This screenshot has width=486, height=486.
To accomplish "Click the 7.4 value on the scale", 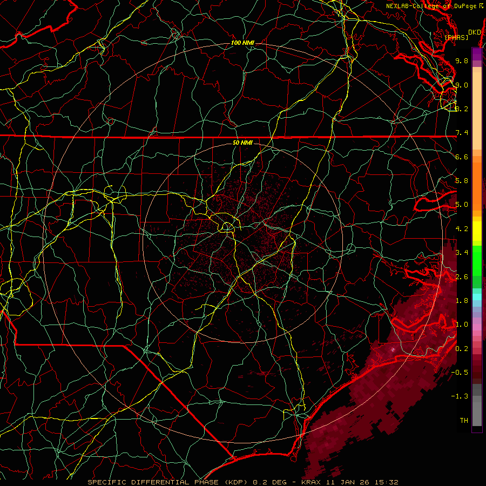I will [462, 133].
